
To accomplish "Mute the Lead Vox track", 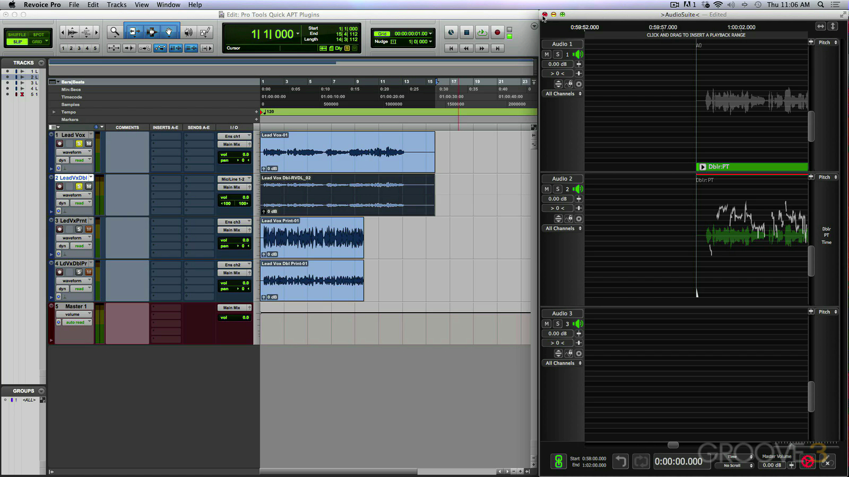I will pos(89,144).
